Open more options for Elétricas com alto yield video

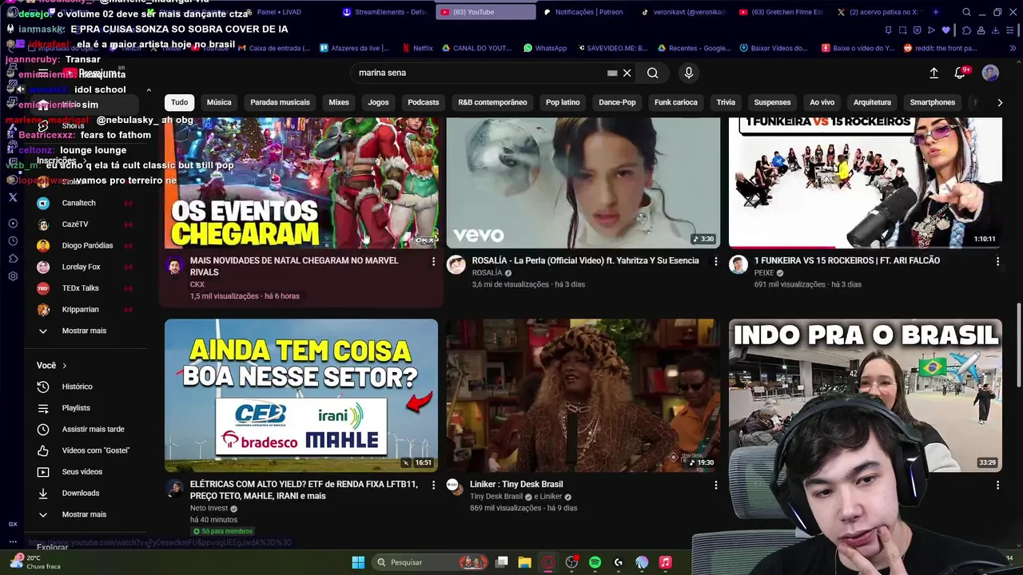(434, 485)
